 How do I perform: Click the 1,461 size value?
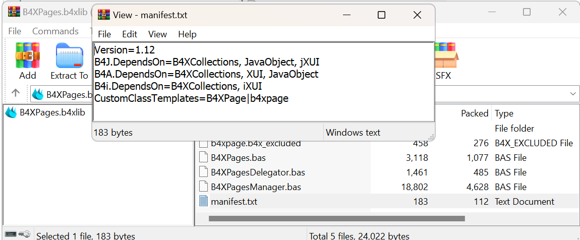pyautogui.click(x=417, y=172)
